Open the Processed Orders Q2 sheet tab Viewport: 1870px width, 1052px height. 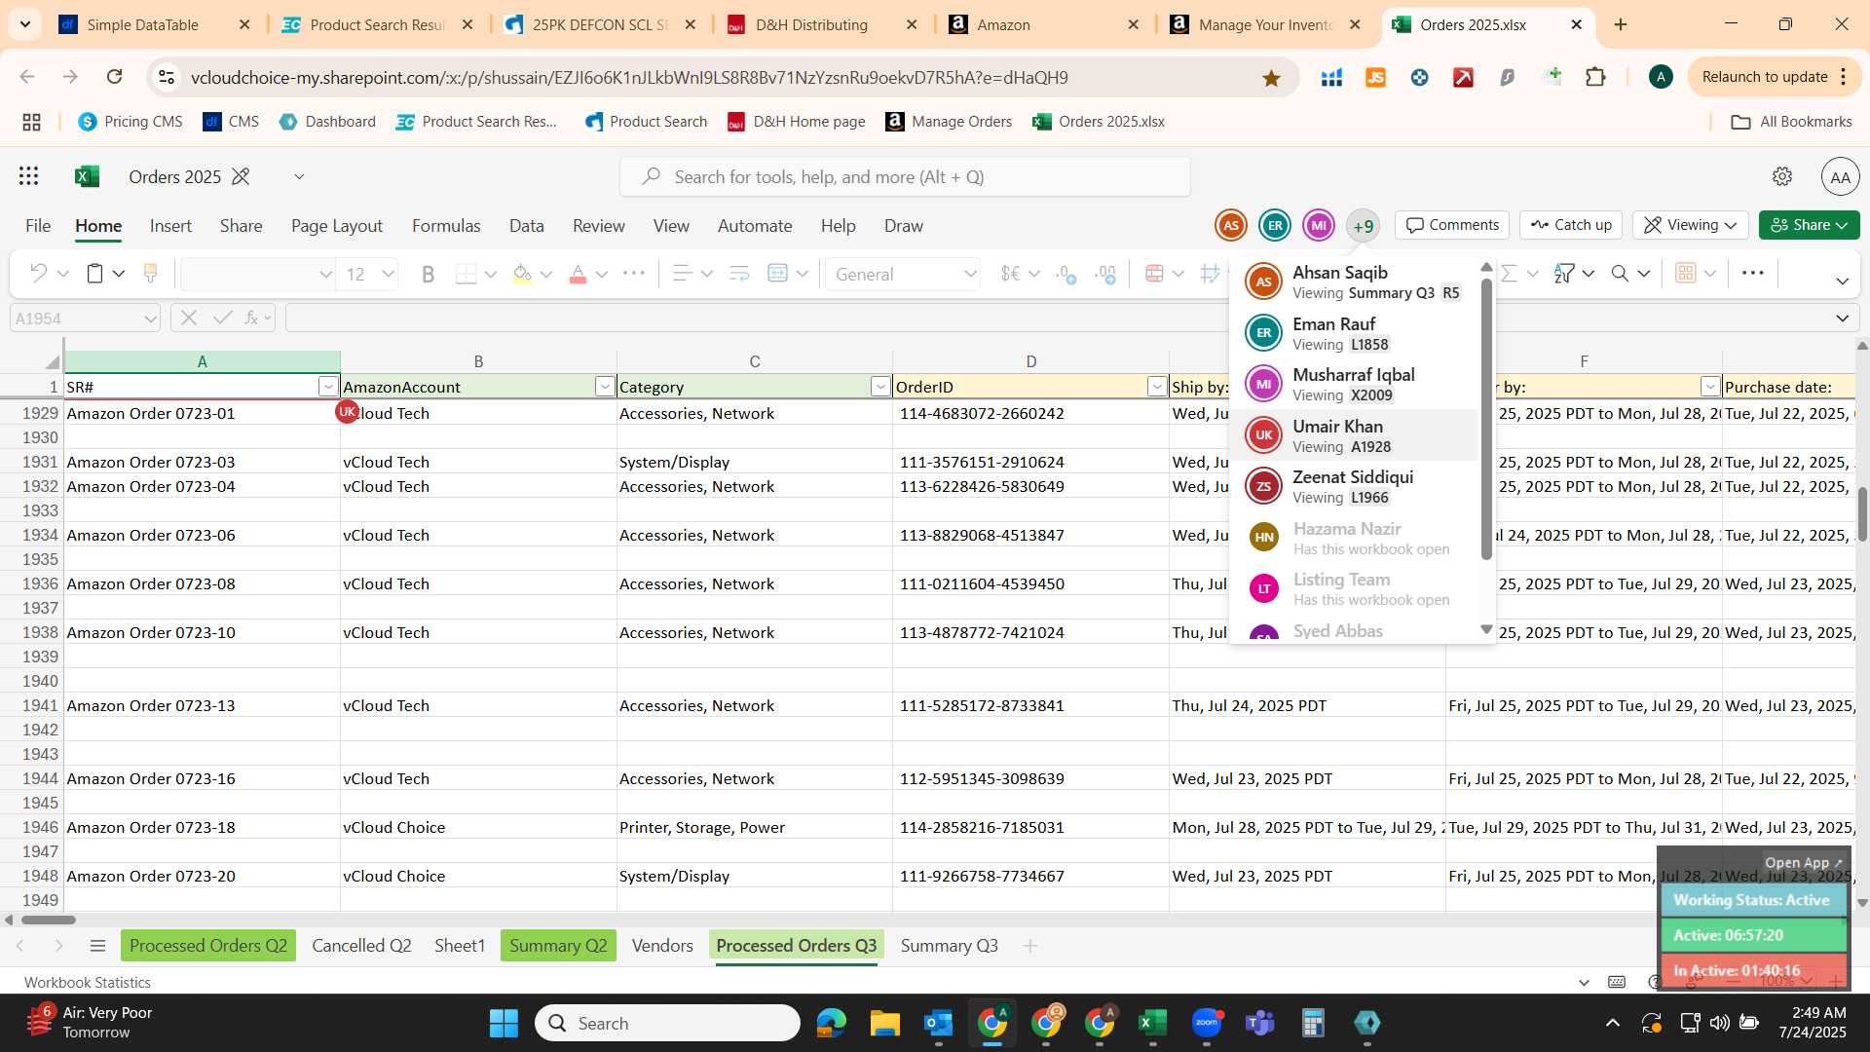click(x=208, y=946)
